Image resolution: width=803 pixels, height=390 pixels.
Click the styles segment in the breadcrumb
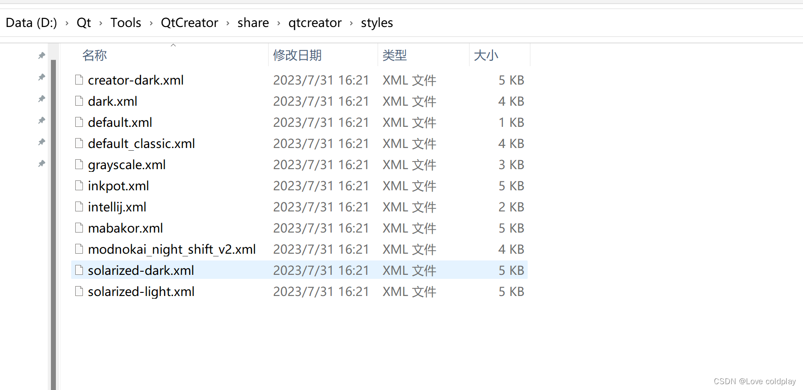coord(377,22)
